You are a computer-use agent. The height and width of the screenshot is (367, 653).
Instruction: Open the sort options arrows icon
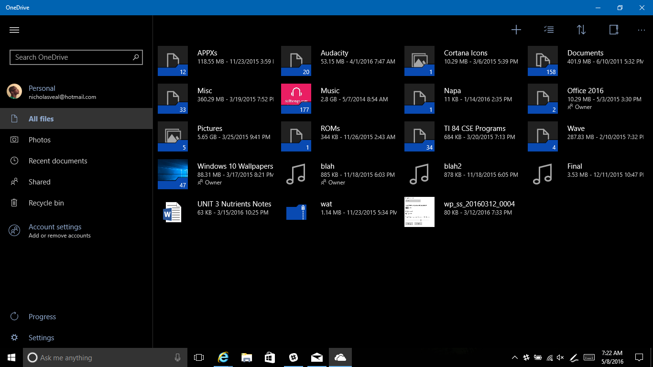(581, 30)
